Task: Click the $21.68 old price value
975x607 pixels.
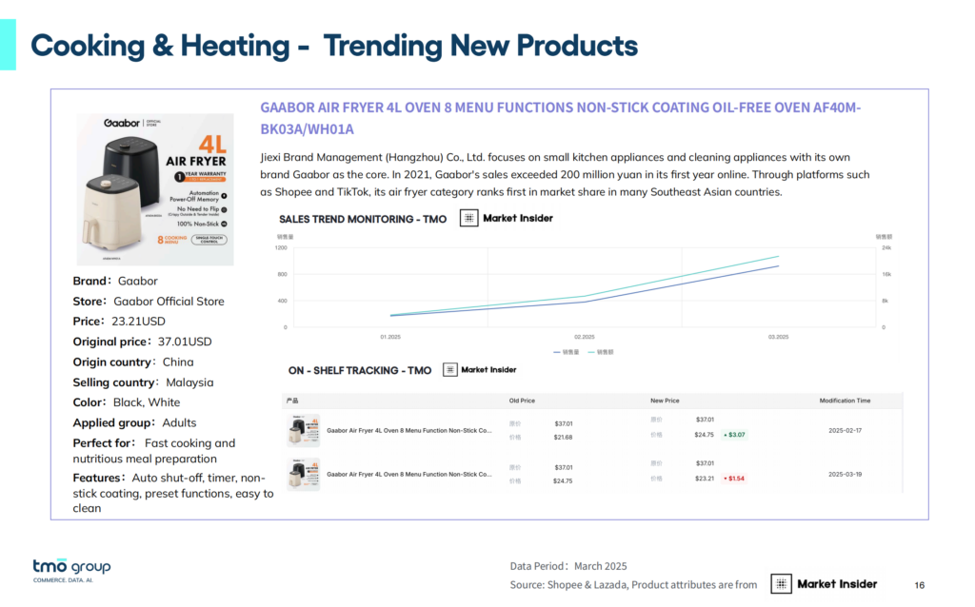Action: point(563,438)
